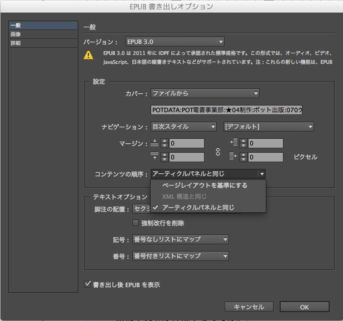Choose ページレイアウトを基準にする menu option
The image size is (343, 321).
205,185
